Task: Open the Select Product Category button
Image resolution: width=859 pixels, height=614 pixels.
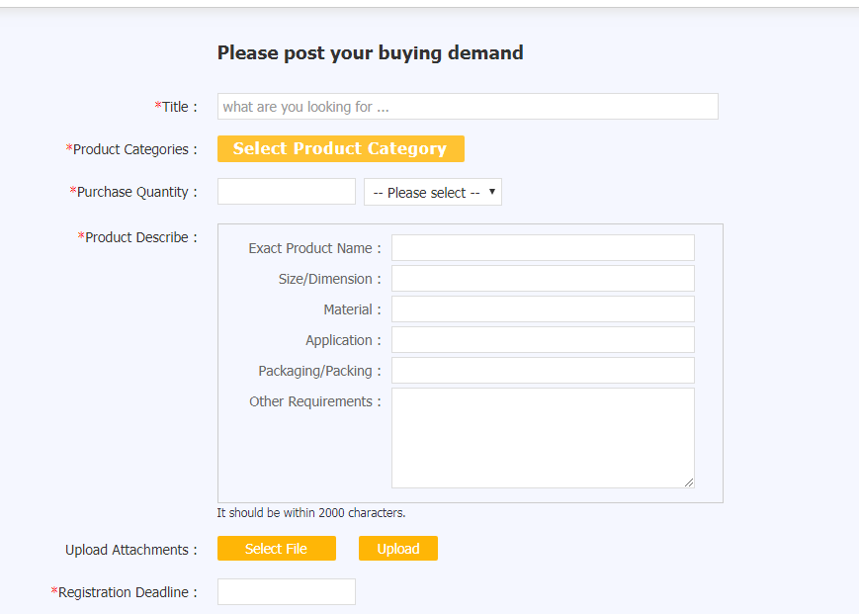Action: point(341,149)
